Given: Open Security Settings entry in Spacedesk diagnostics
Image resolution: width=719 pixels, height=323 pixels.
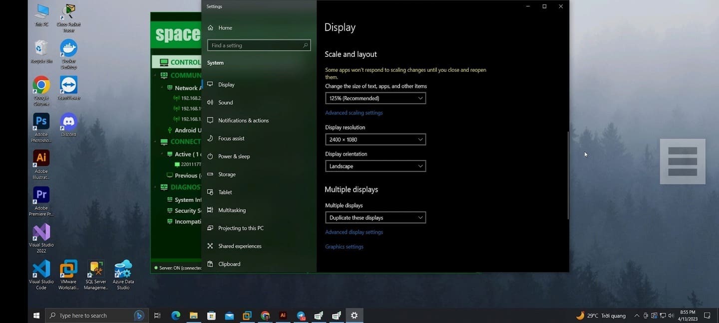Looking at the screenshot, I should point(184,211).
